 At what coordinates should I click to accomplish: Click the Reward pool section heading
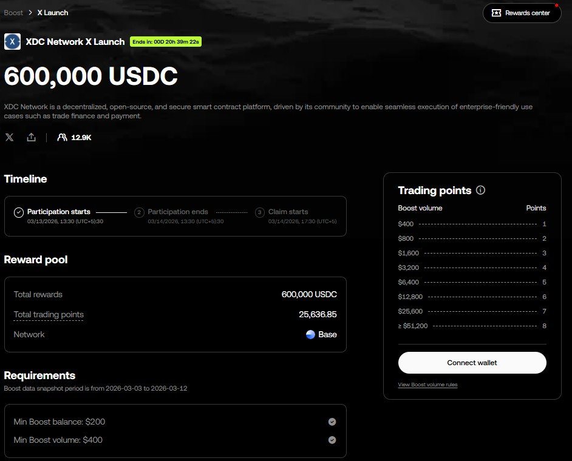[x=36, y=260]
